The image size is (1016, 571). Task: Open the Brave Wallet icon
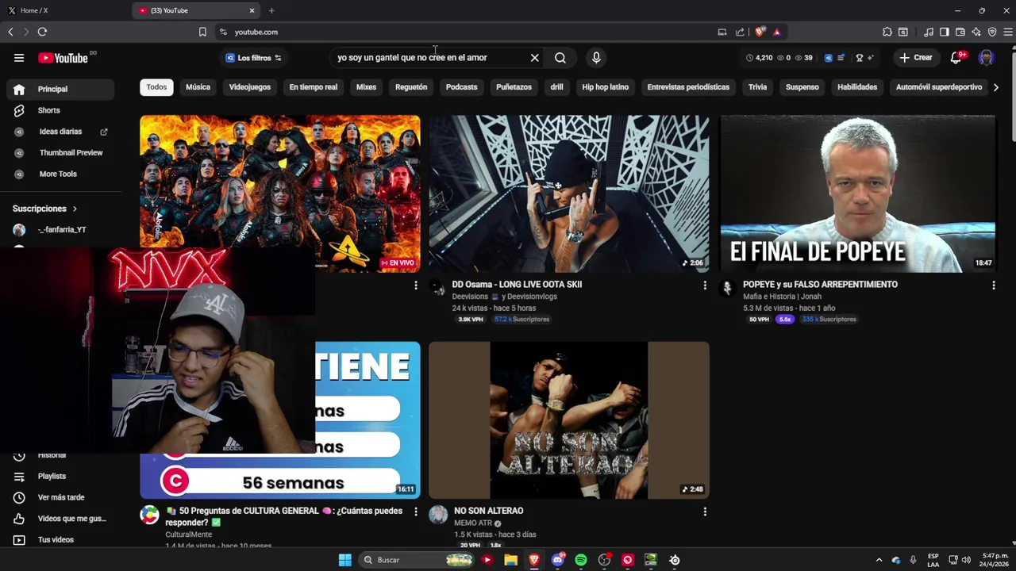point(960,32)
